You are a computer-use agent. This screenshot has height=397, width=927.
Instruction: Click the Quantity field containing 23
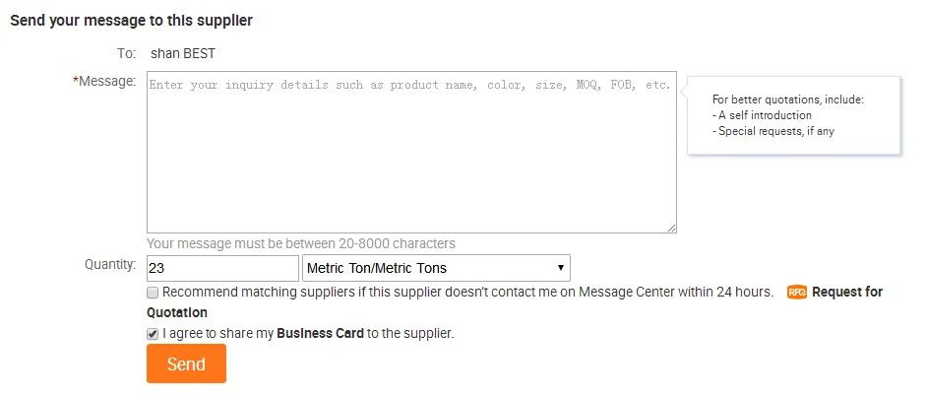click(222, 268)
